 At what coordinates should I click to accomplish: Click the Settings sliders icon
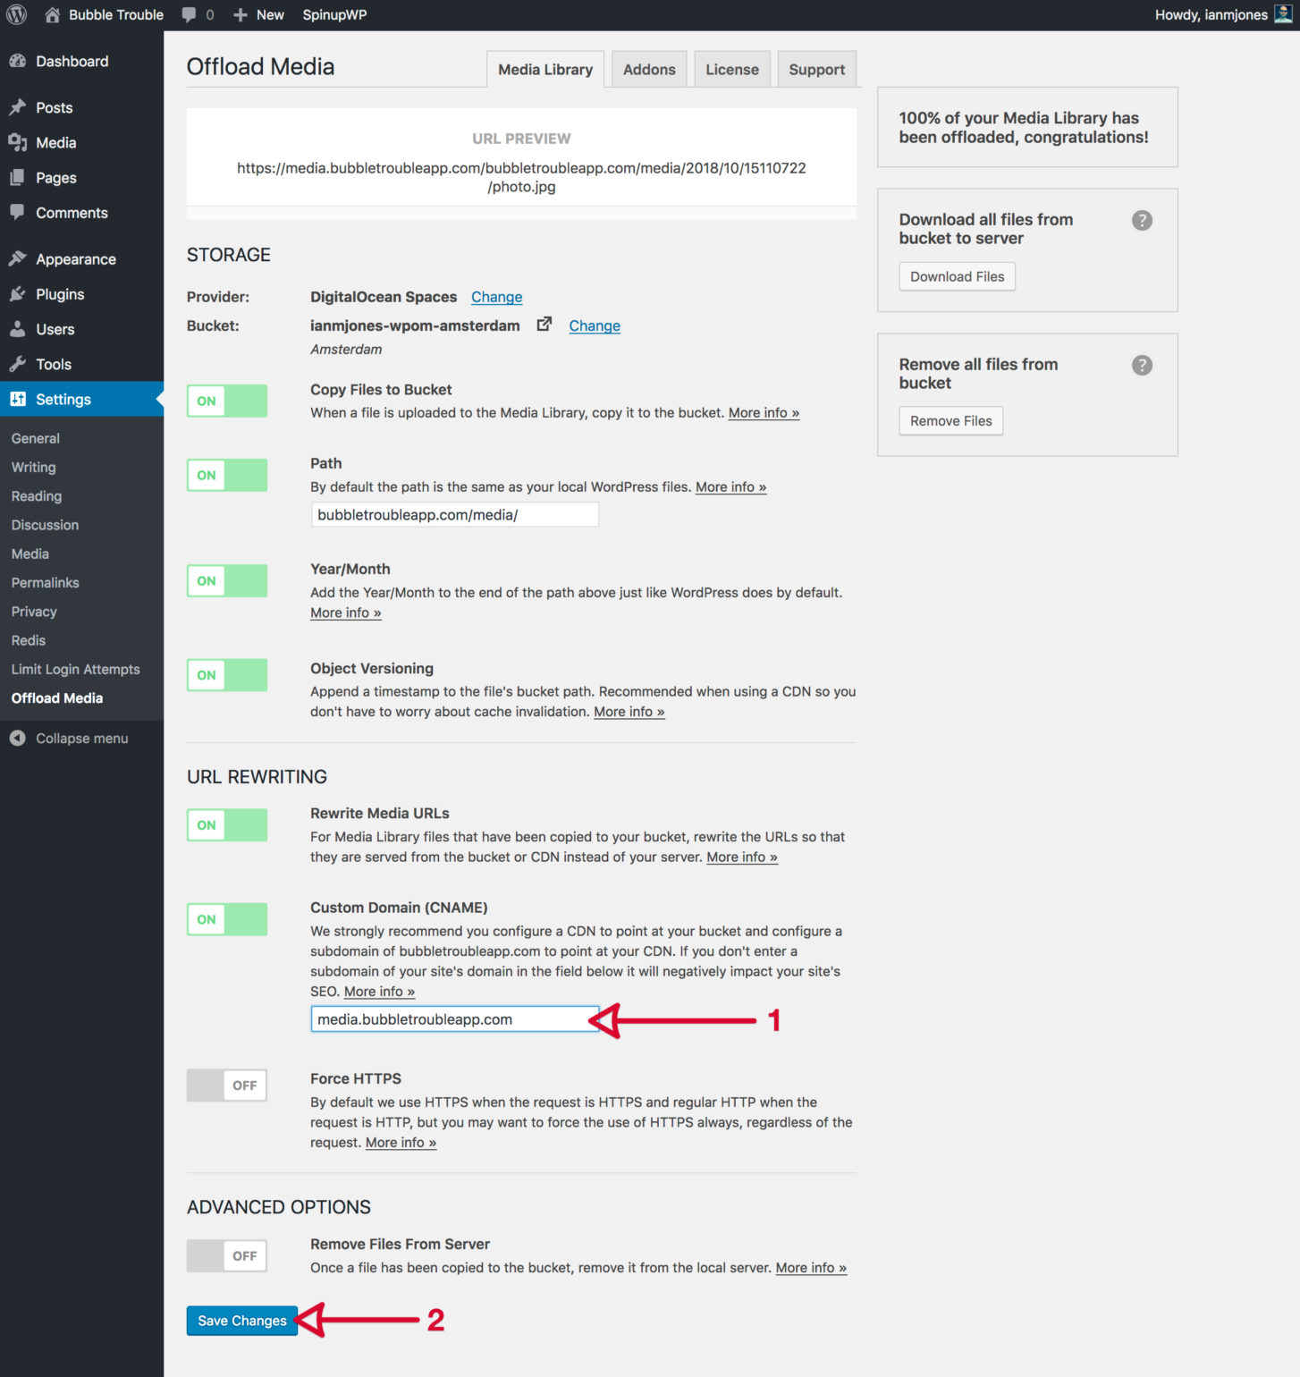point(18,399)
